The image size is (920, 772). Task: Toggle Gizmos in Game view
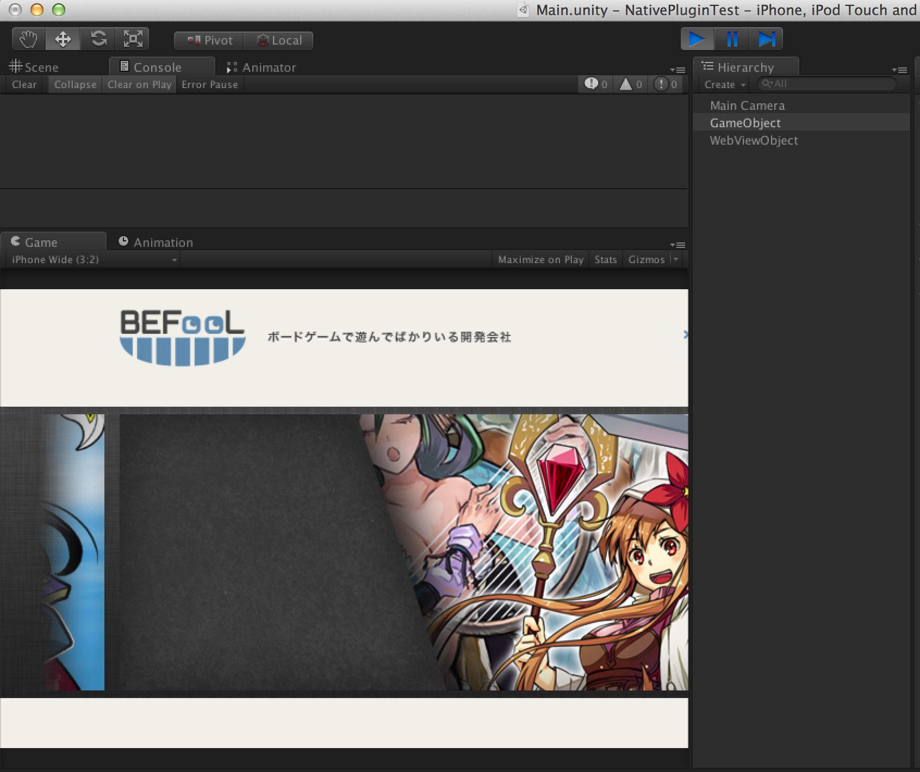[647, 260]
